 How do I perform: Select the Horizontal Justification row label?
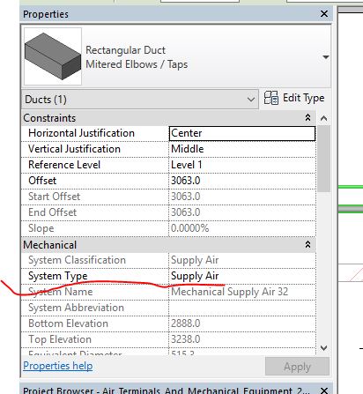pos(81,133)
